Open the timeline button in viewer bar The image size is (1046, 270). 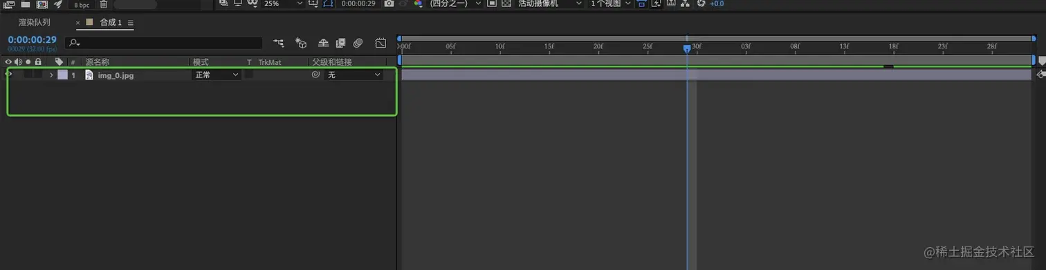(x=670, y=3)
